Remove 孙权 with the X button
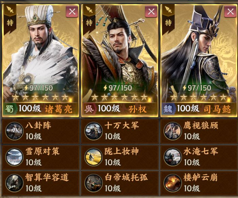 (151, 12)
